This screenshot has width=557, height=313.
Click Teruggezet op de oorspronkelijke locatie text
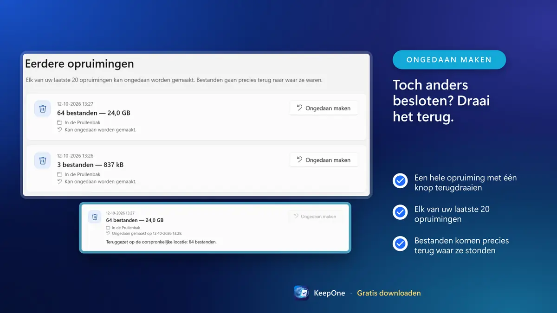161,242
